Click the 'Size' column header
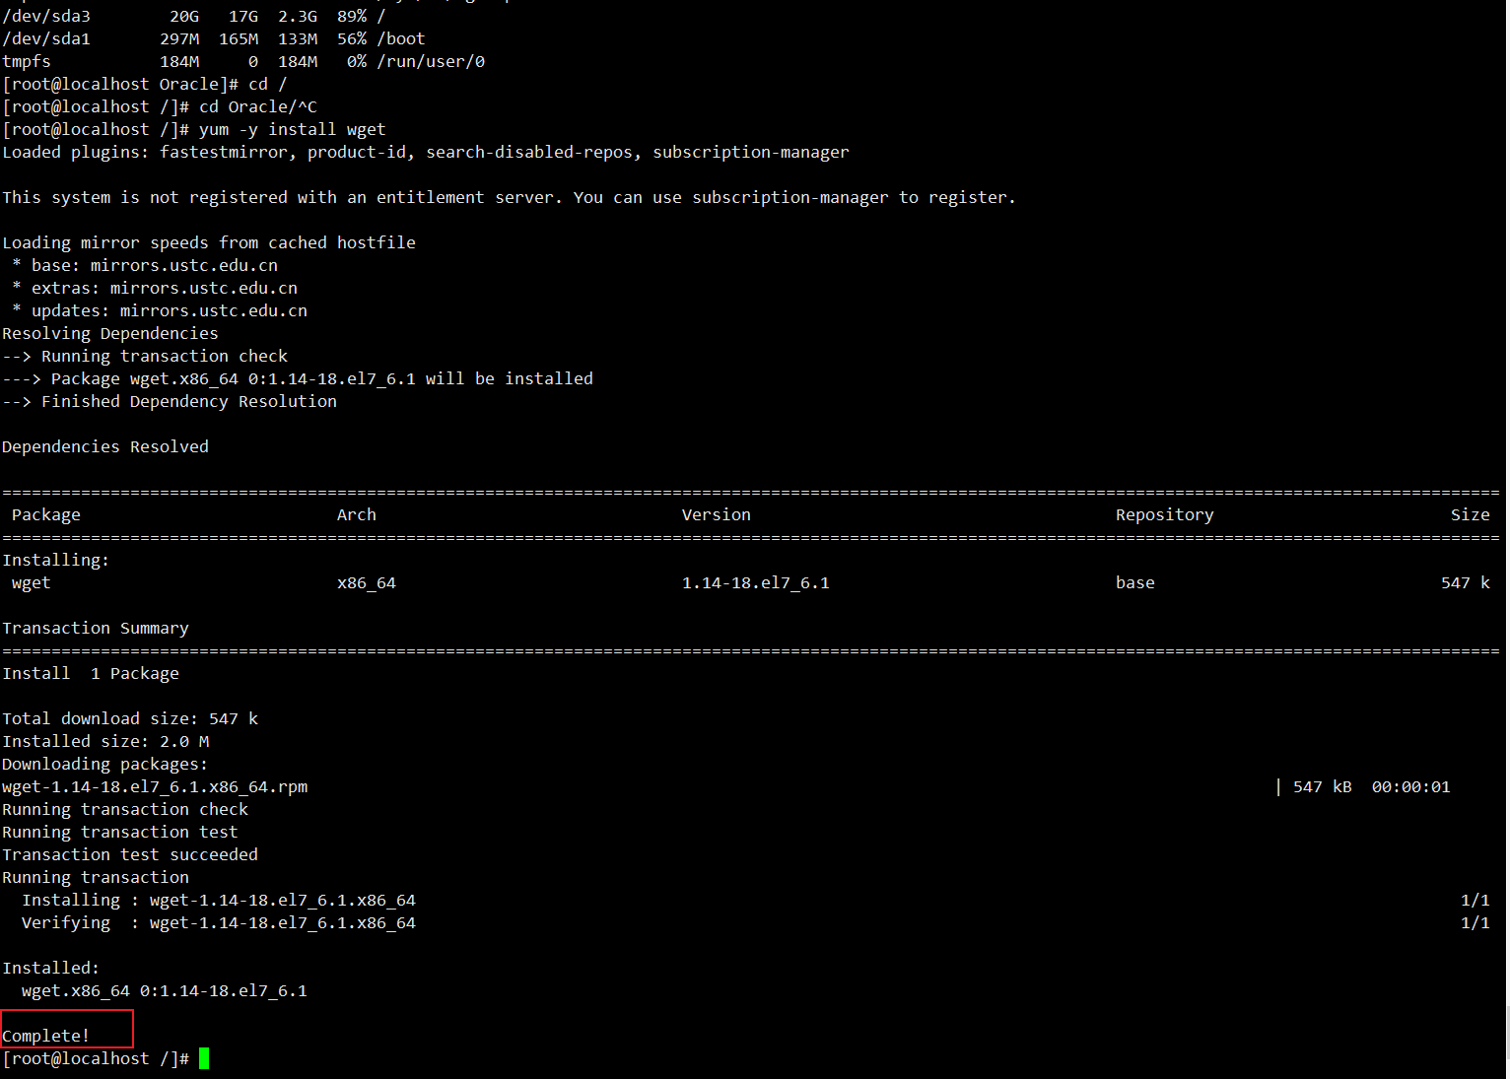Image resolution: width=1510 pixels, height=1079 pixels. (1471, 514)
